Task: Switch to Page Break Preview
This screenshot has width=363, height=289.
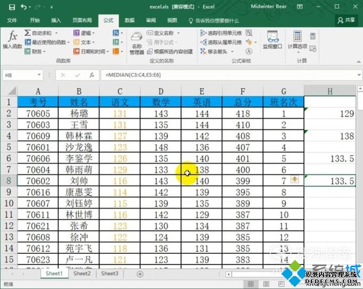Action: 282,284
